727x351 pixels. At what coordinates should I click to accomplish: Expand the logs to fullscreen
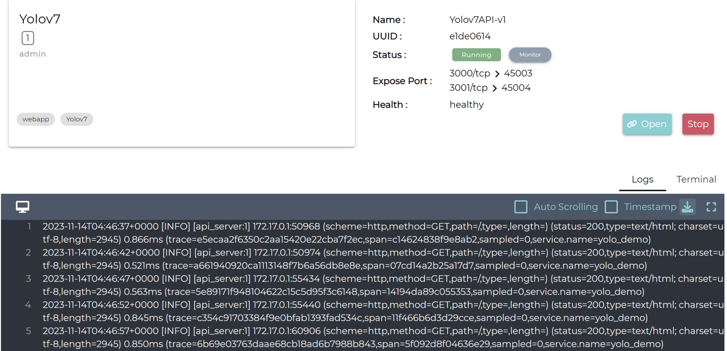(x=711, y=207)
